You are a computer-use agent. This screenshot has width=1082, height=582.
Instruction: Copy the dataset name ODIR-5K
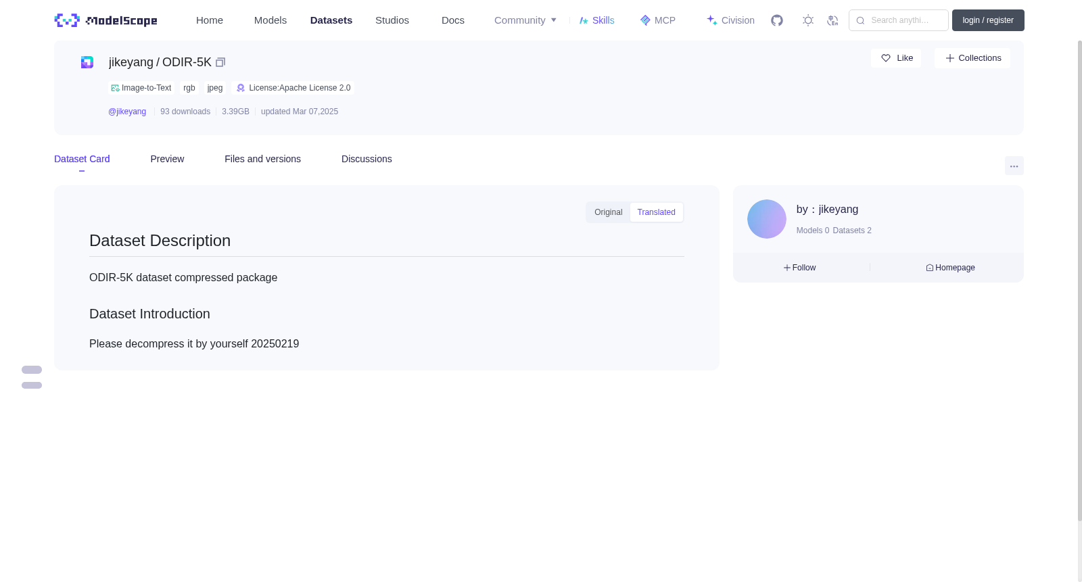[x=220, y=62]
